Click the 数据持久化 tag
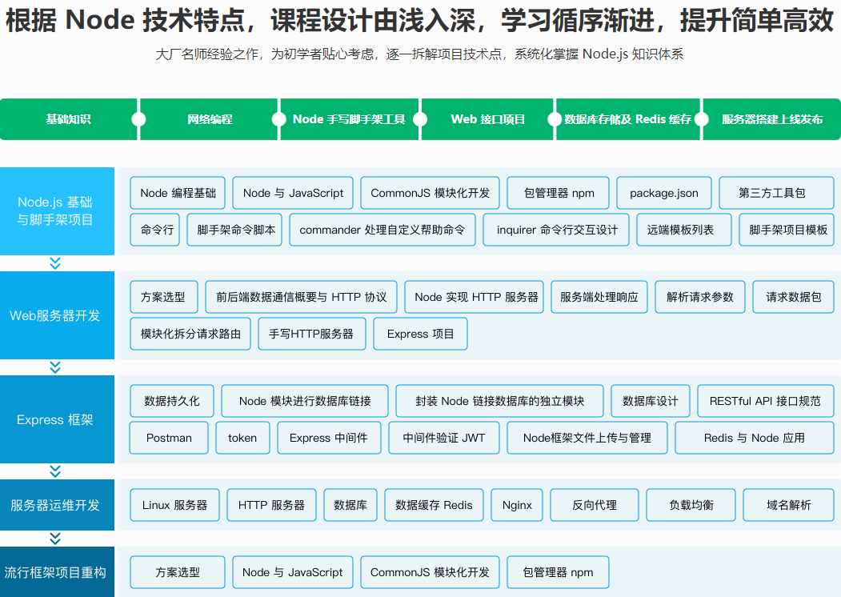 (x=172, y=401)
